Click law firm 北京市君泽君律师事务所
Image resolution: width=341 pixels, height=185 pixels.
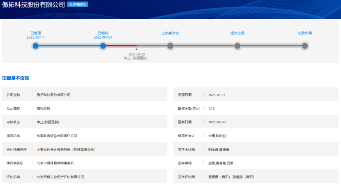55,163
